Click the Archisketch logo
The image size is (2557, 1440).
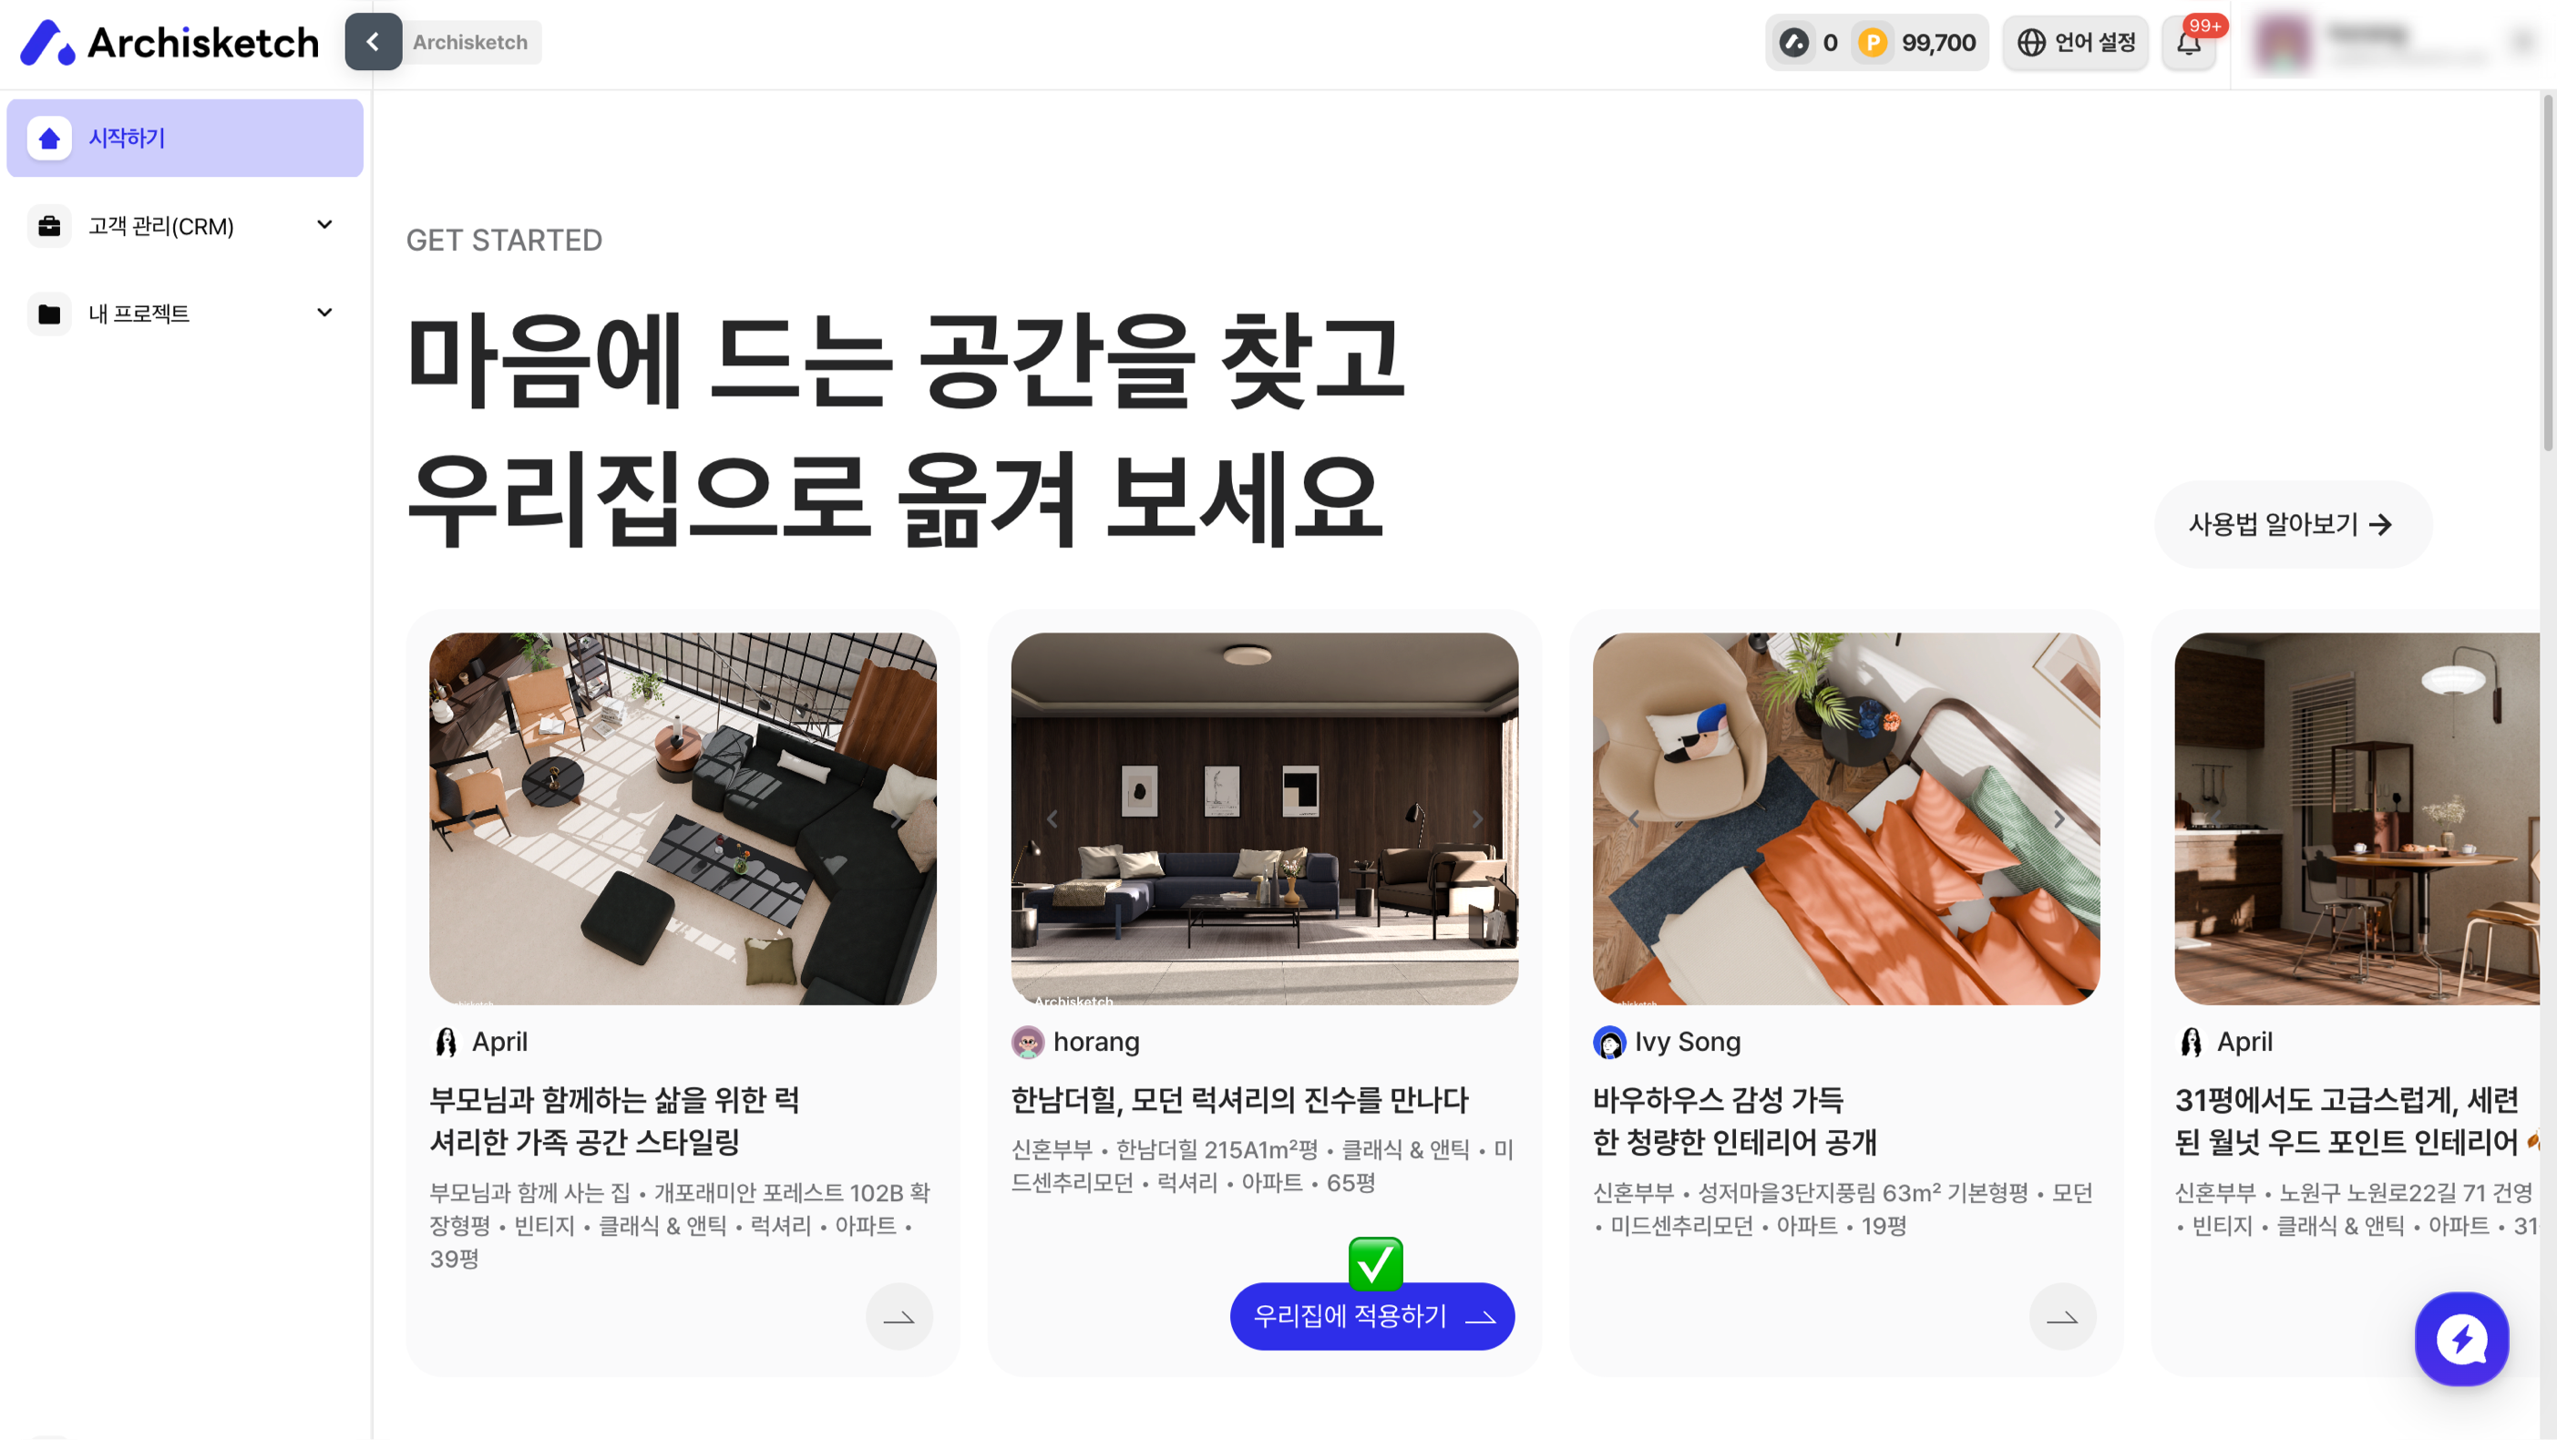(x=169, y=42)
